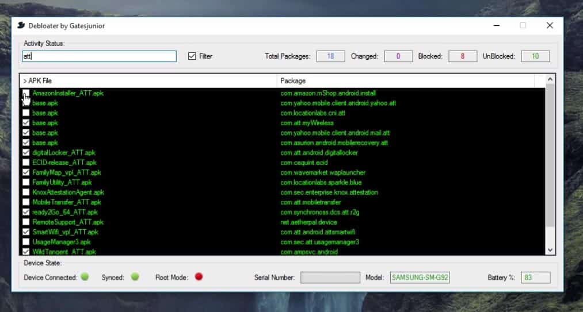Select the digitalLocker_ATT.apk file name

point(64,153)
